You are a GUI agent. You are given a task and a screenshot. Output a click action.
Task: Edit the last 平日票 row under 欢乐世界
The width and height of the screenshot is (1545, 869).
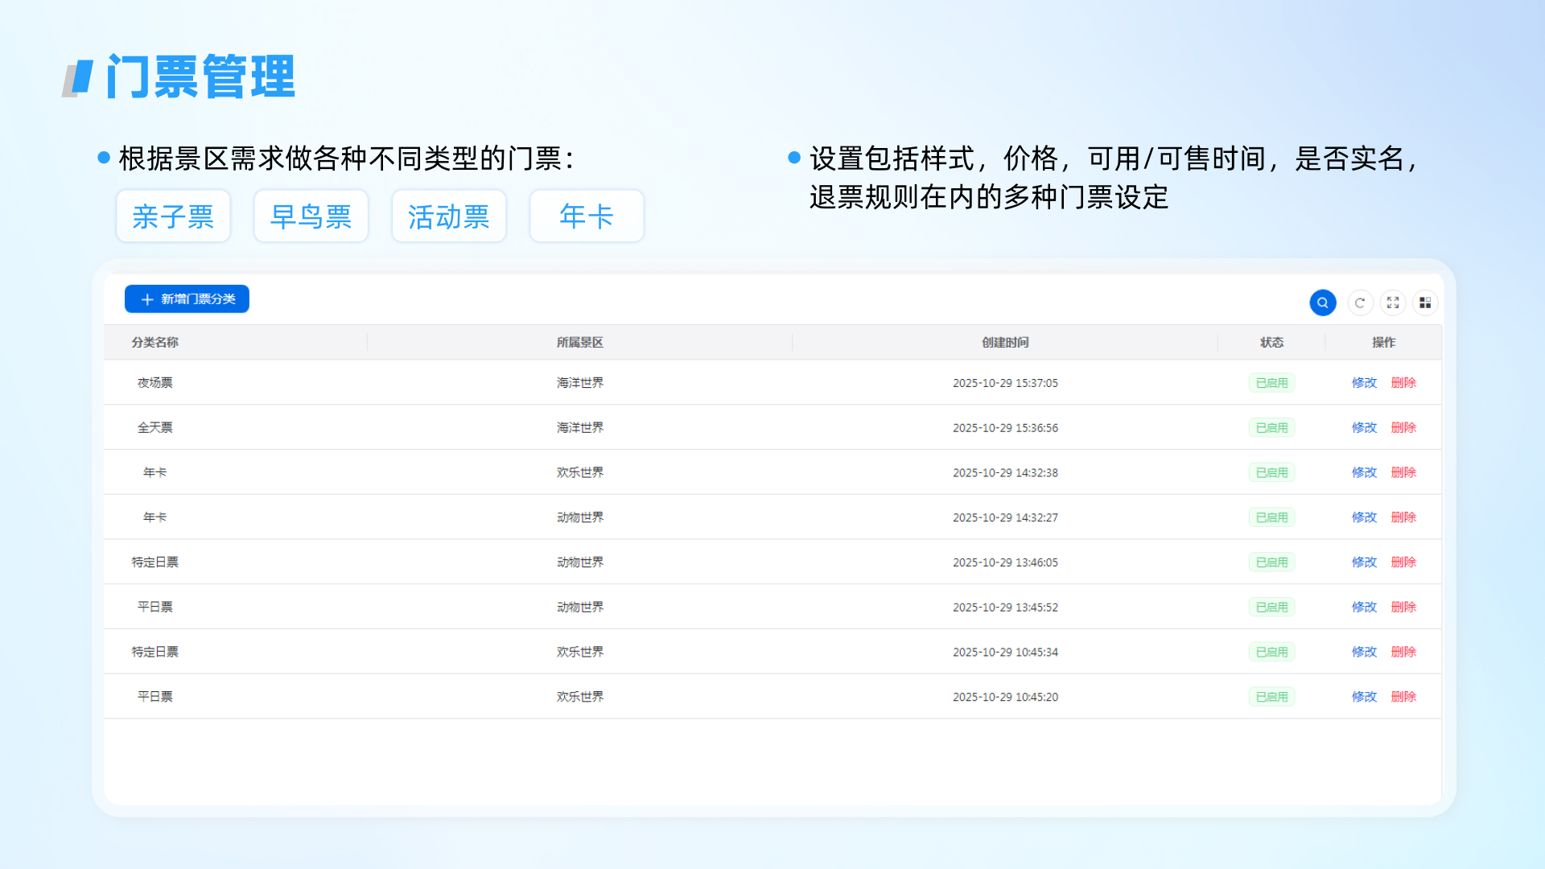click(x=1364, y=697)
